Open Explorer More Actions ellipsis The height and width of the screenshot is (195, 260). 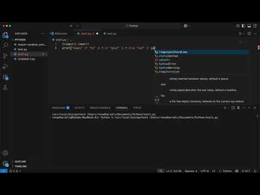click(x=43, y=34)
